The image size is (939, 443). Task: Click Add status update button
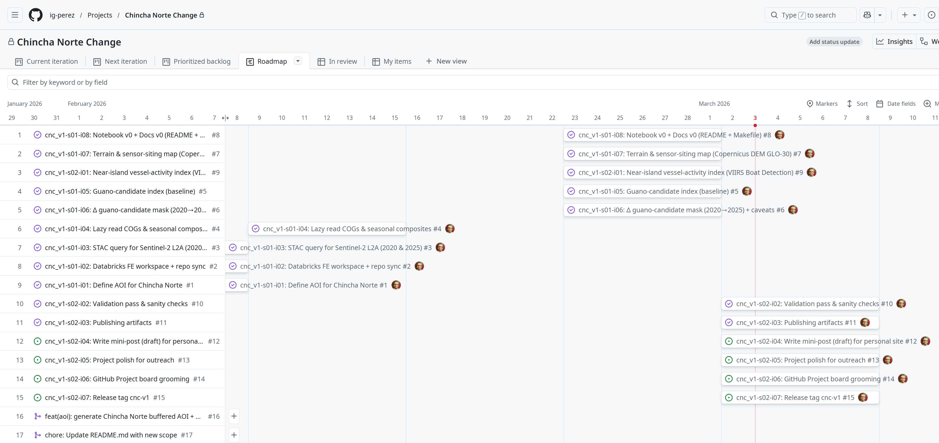click(834, 42)
